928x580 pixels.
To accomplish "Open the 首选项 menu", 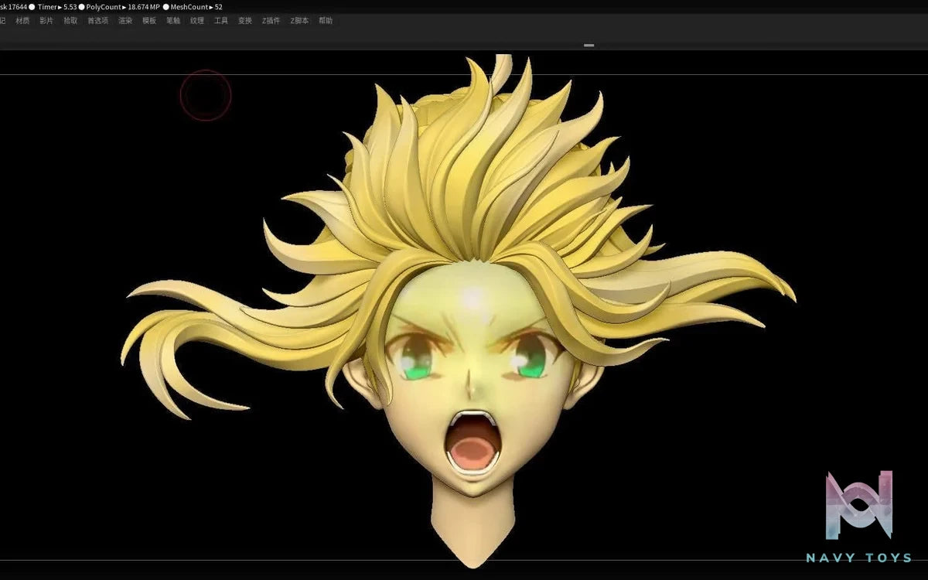I will pyautogui.click(x=98, y=21).
